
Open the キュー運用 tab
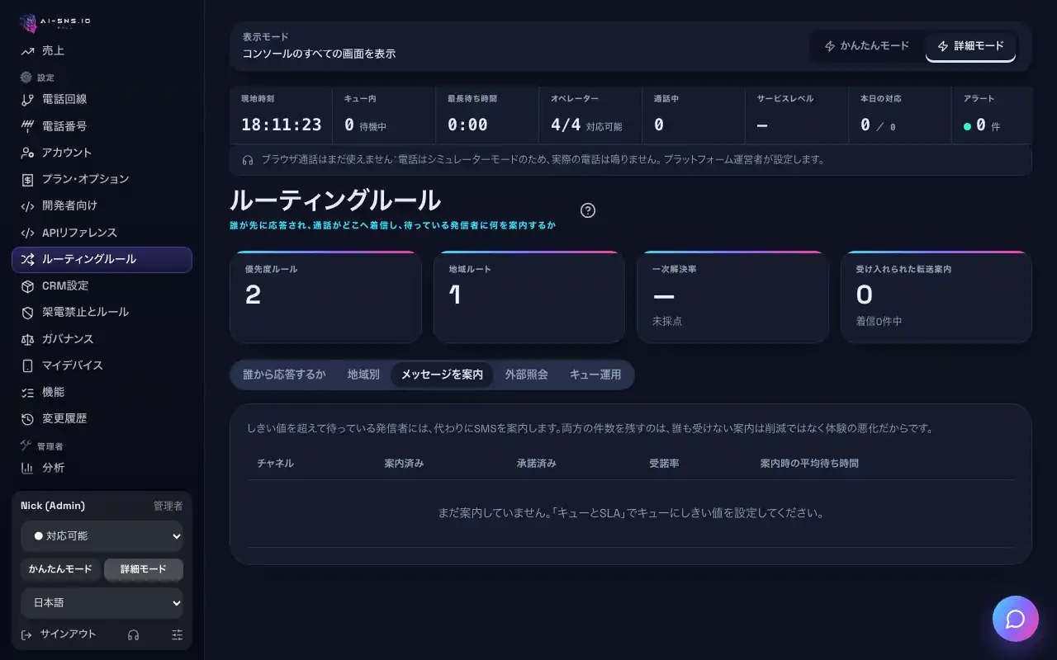coord(595,375)
